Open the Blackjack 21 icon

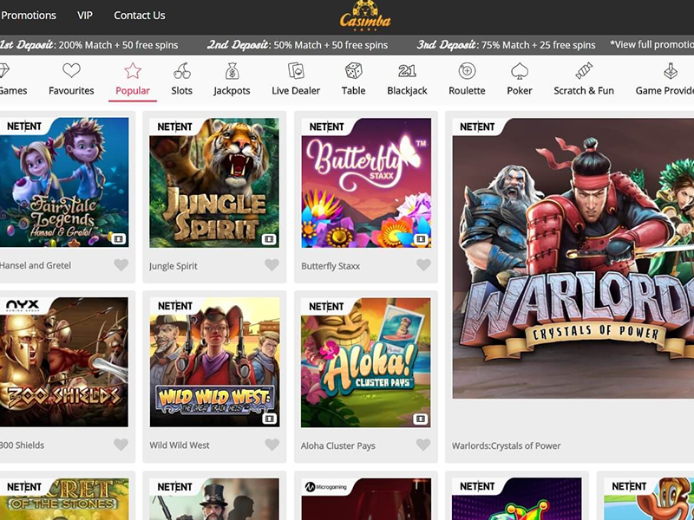pyautogui.click(x=407, y=71)
